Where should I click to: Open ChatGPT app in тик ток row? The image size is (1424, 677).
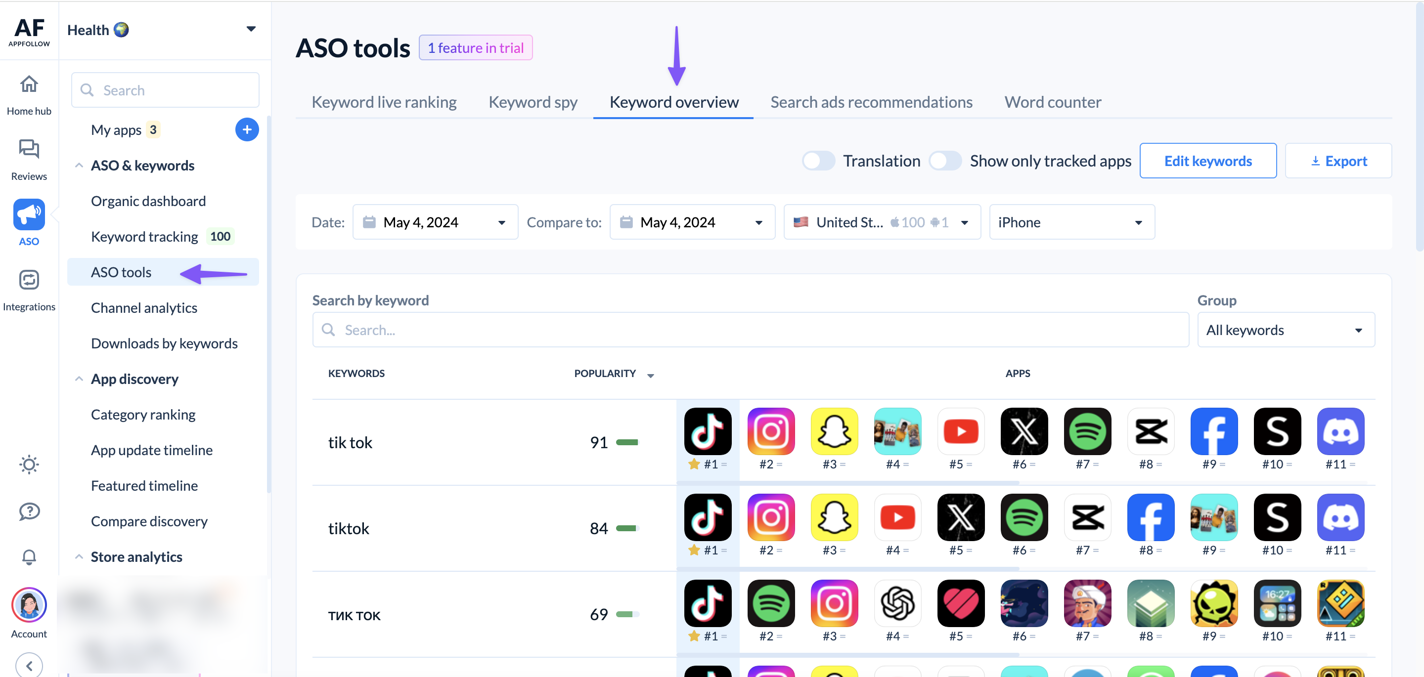(897, 603)
